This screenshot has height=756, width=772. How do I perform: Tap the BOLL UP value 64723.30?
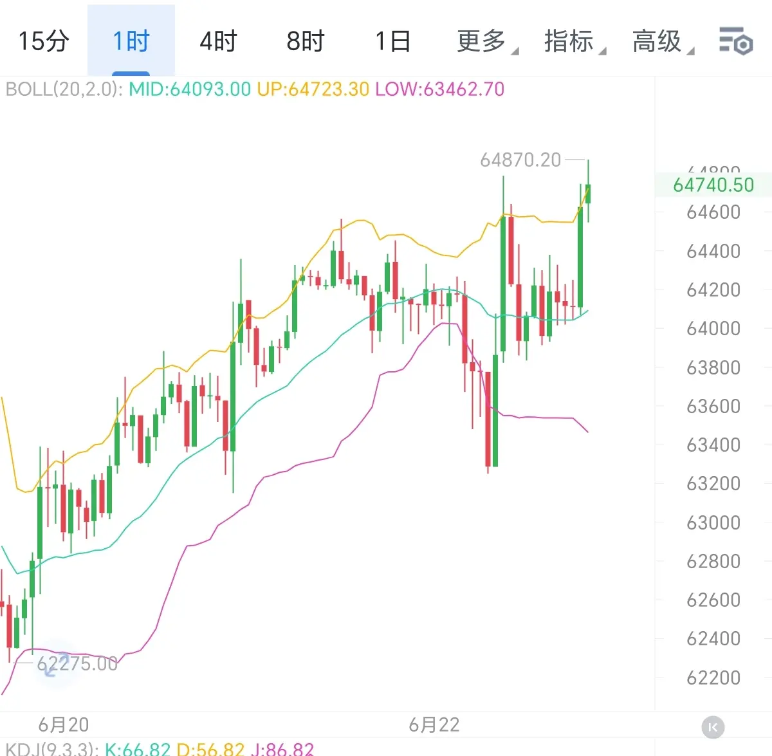(x=313, y=89)
